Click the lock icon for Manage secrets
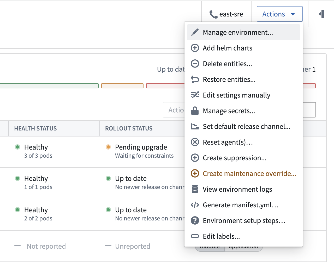The image size is (334, 262). [x=195, y=111]
